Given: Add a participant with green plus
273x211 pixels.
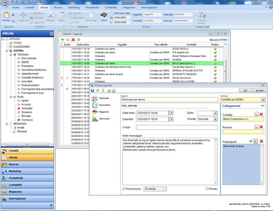Looking at the screenshot, I should point(251,141).
